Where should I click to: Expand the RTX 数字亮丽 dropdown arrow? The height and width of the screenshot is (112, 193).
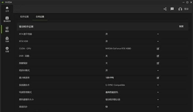[x=158, y=34]
